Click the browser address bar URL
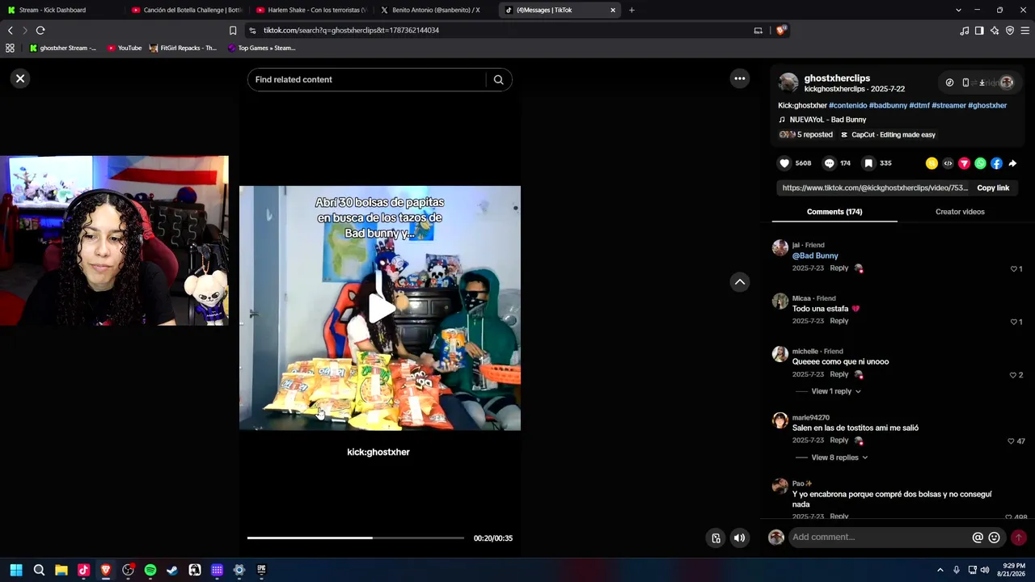 click(x=351, y=30)
